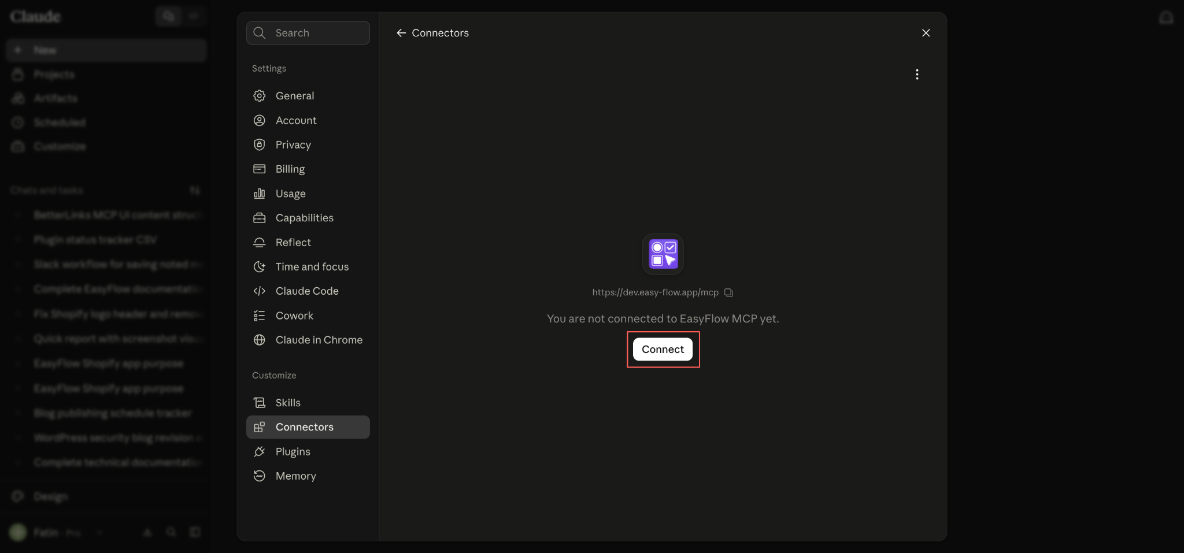
Task: Click the Privacy shield icon
Action: click(x=260, y=144)
